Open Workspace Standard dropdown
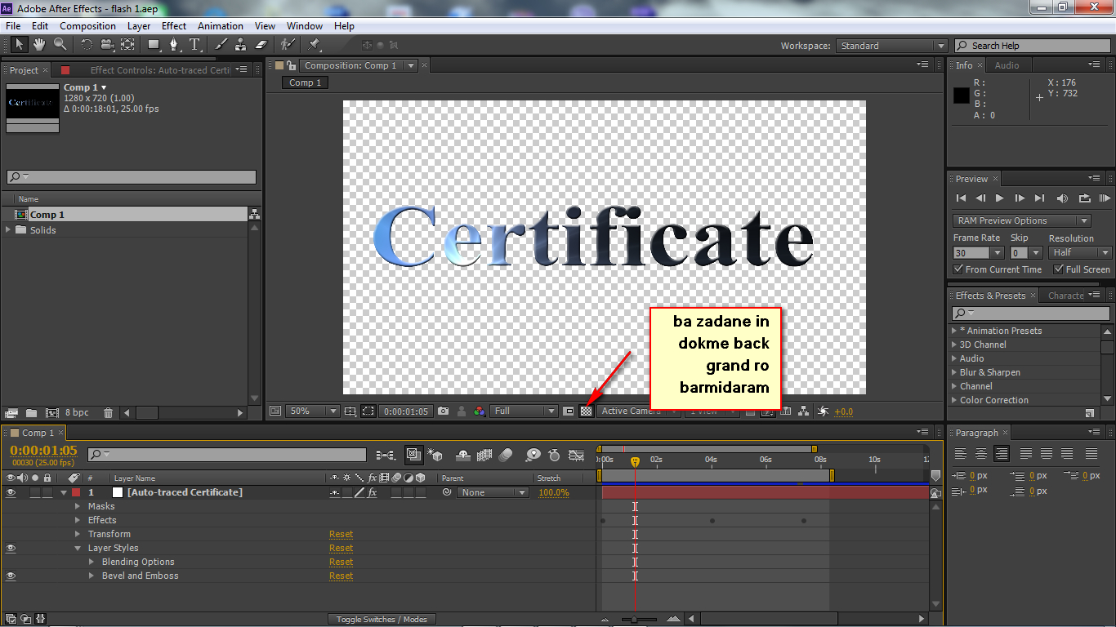Viewport: 1116px width, 627px height. tap(891, 46)
